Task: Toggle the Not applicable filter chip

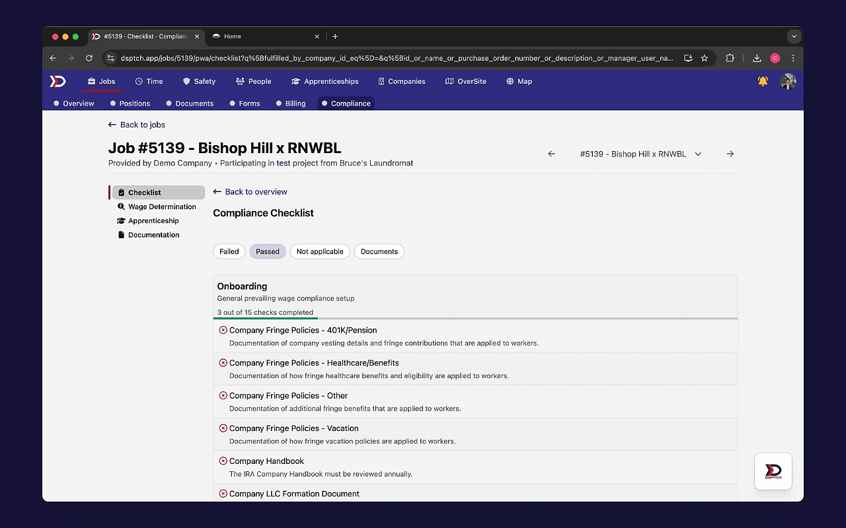Action: point(320,251)
